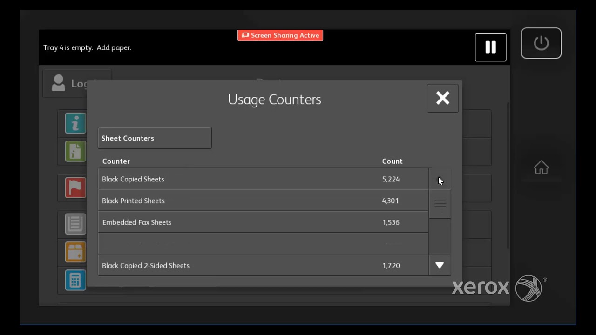This screenshot has width=596, height=335.
Task: Click the count value 5,224
Action: [391, 179]
